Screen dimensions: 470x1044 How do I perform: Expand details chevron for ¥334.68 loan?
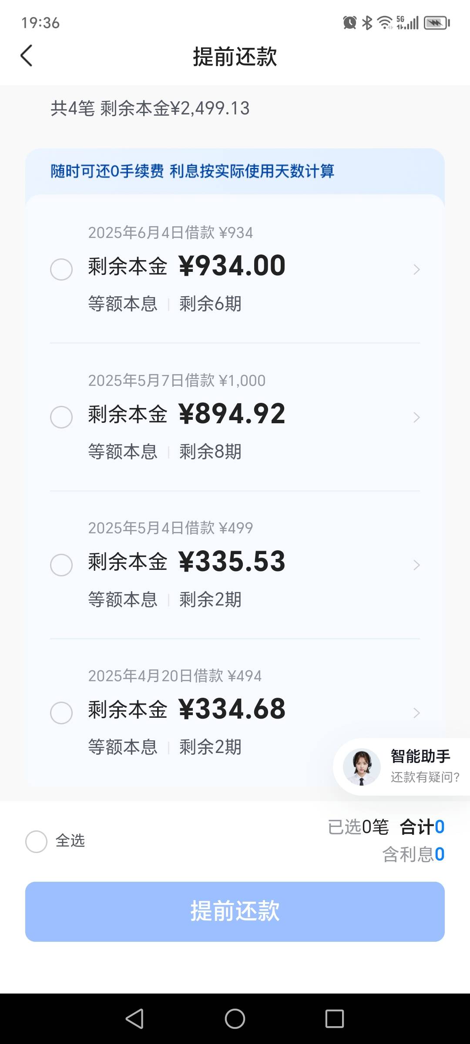tap(416, 713)
